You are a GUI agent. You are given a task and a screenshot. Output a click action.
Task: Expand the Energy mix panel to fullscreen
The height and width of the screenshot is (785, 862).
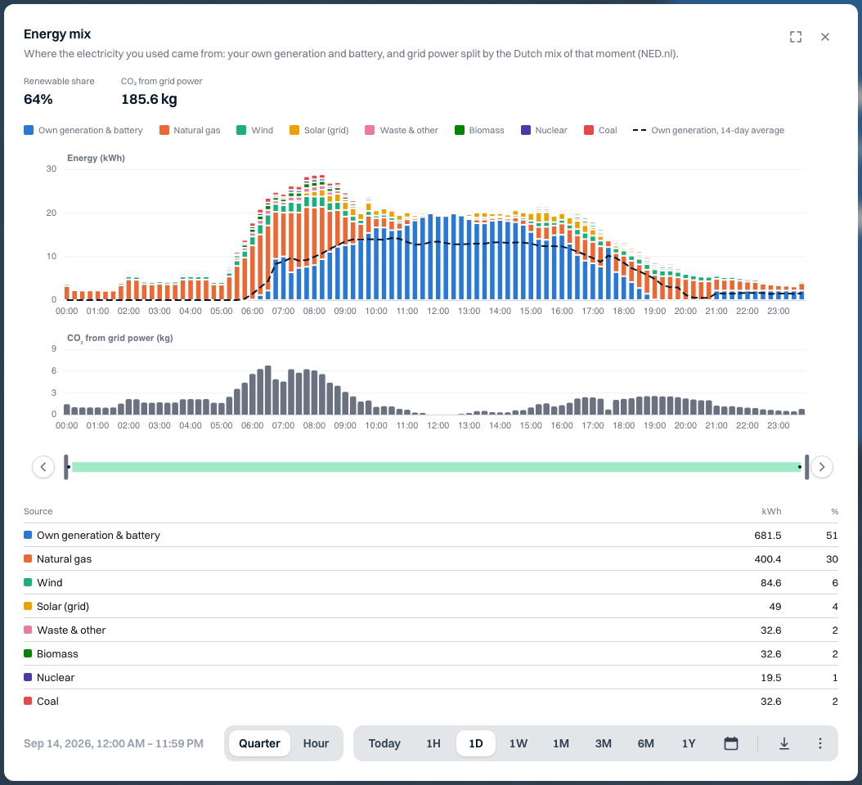796,37
